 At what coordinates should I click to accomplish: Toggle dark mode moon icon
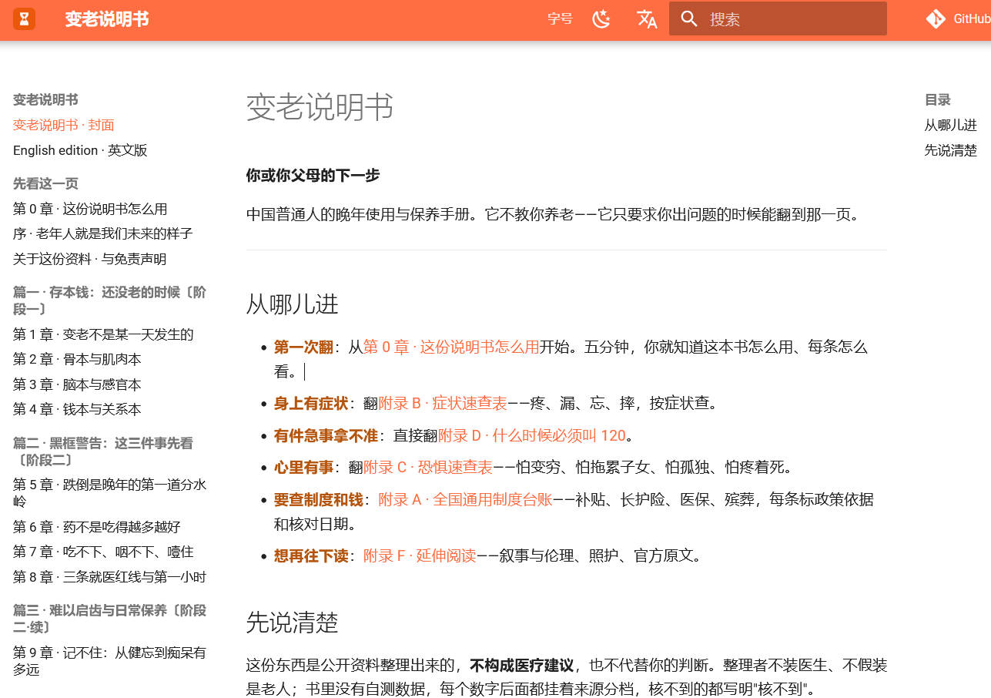[x=601, y=19]
